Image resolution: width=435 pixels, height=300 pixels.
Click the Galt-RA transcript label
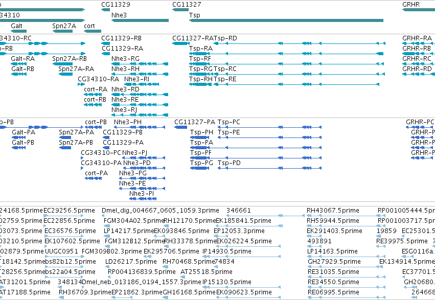[x=23, y=59]
